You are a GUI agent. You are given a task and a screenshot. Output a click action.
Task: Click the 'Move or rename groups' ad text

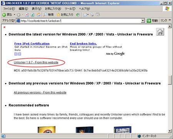pyautogui.click(x=96, y=48)
